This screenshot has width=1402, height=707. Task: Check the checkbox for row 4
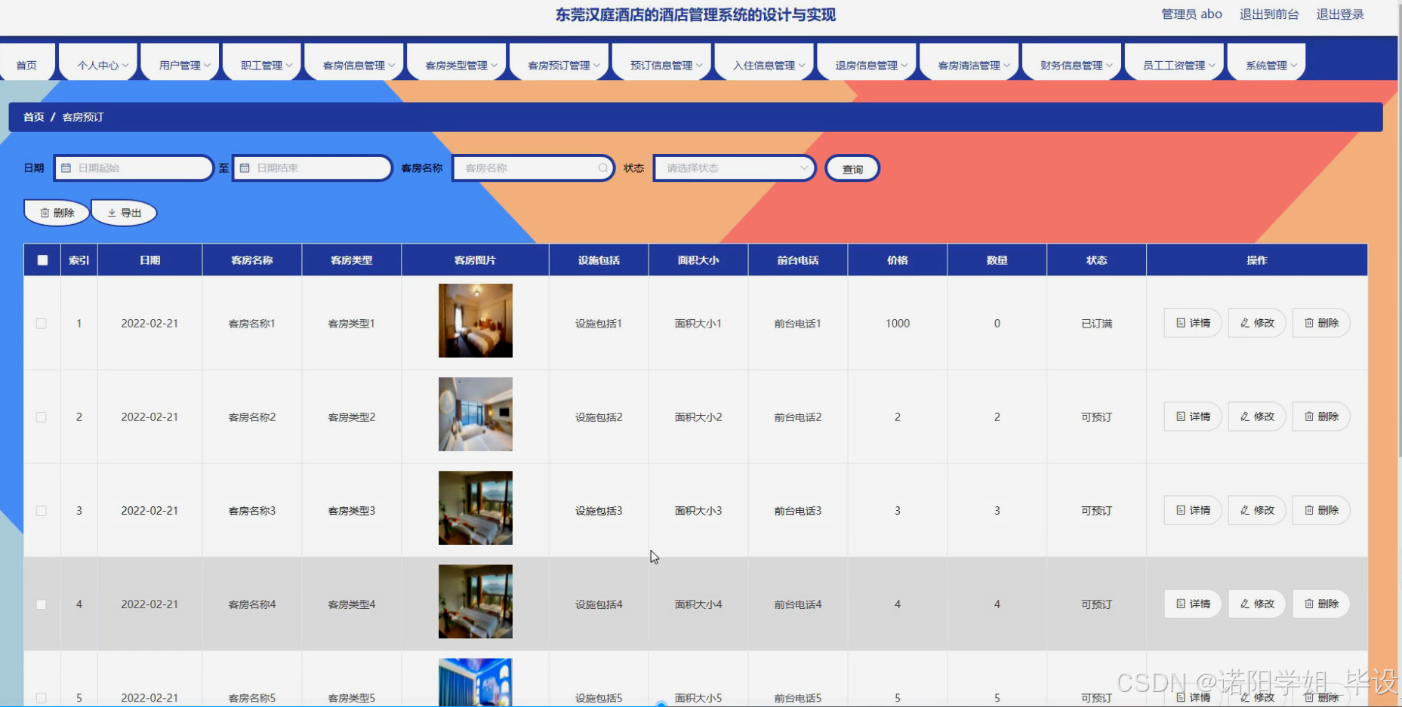pyautogui.click(x=42, y=604)
